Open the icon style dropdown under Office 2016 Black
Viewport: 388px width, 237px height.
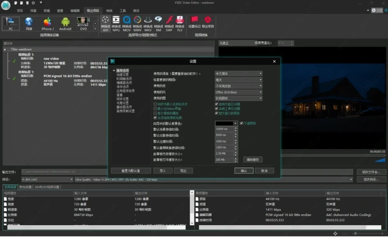pyautogui.click(x=239, y=98)
